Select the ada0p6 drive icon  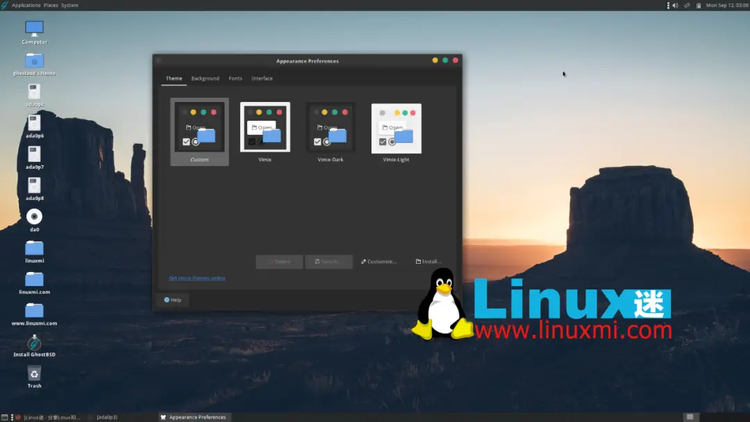click(34, 124)
